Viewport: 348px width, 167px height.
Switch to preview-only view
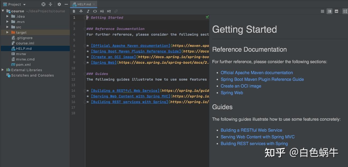click(x=336, y=11)
